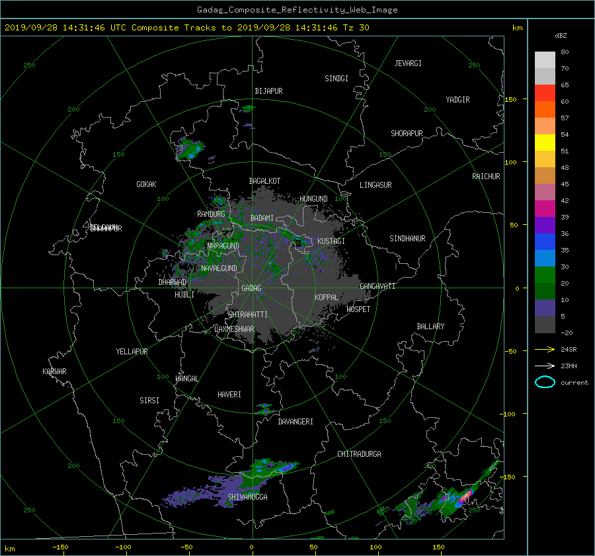
Task: Click the YADGIR city label
Action: 457,100
